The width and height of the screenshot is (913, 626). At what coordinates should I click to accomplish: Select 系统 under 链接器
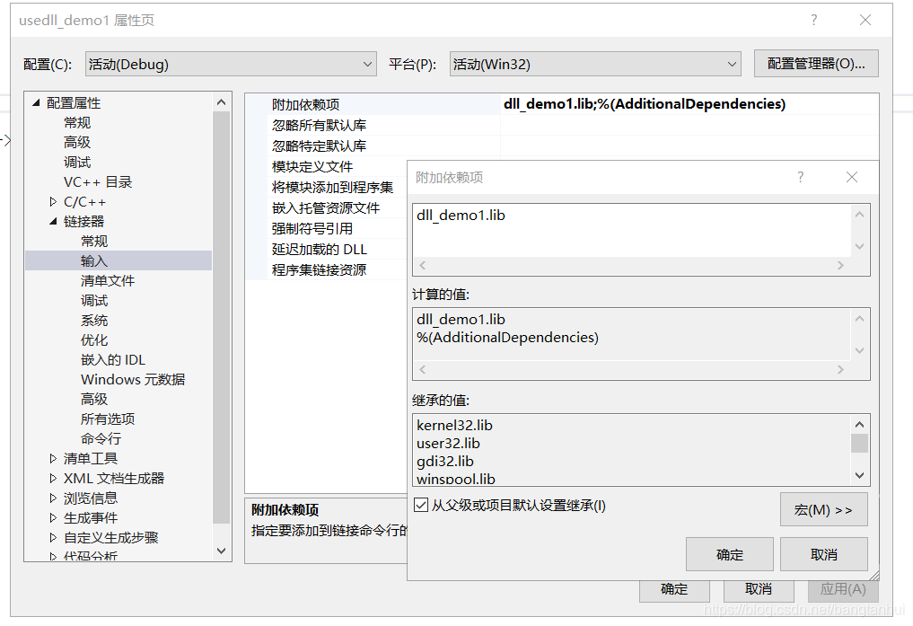point(94,320)
